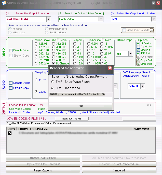Enable the Top Quality option
Image resolution: width=162 pixels, height=175 pixels.
[138, 47]
